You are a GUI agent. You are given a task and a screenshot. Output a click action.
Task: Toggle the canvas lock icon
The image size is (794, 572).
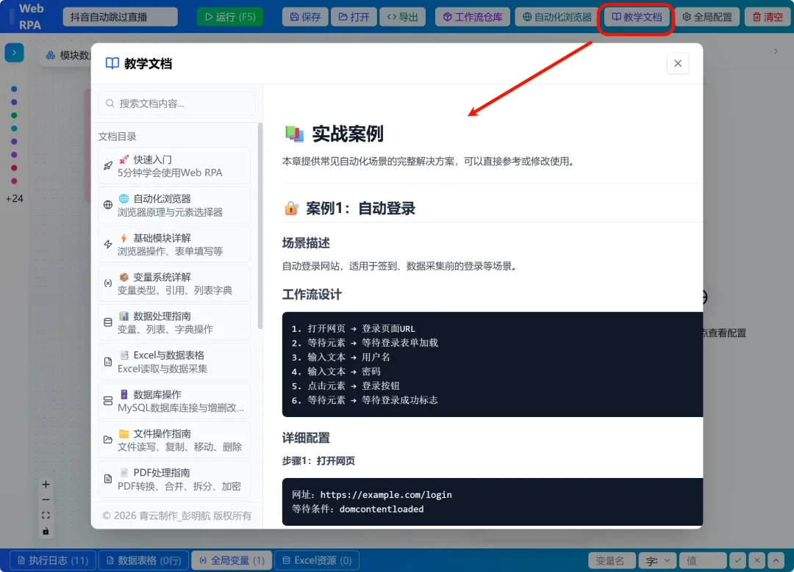pos(46,531)
